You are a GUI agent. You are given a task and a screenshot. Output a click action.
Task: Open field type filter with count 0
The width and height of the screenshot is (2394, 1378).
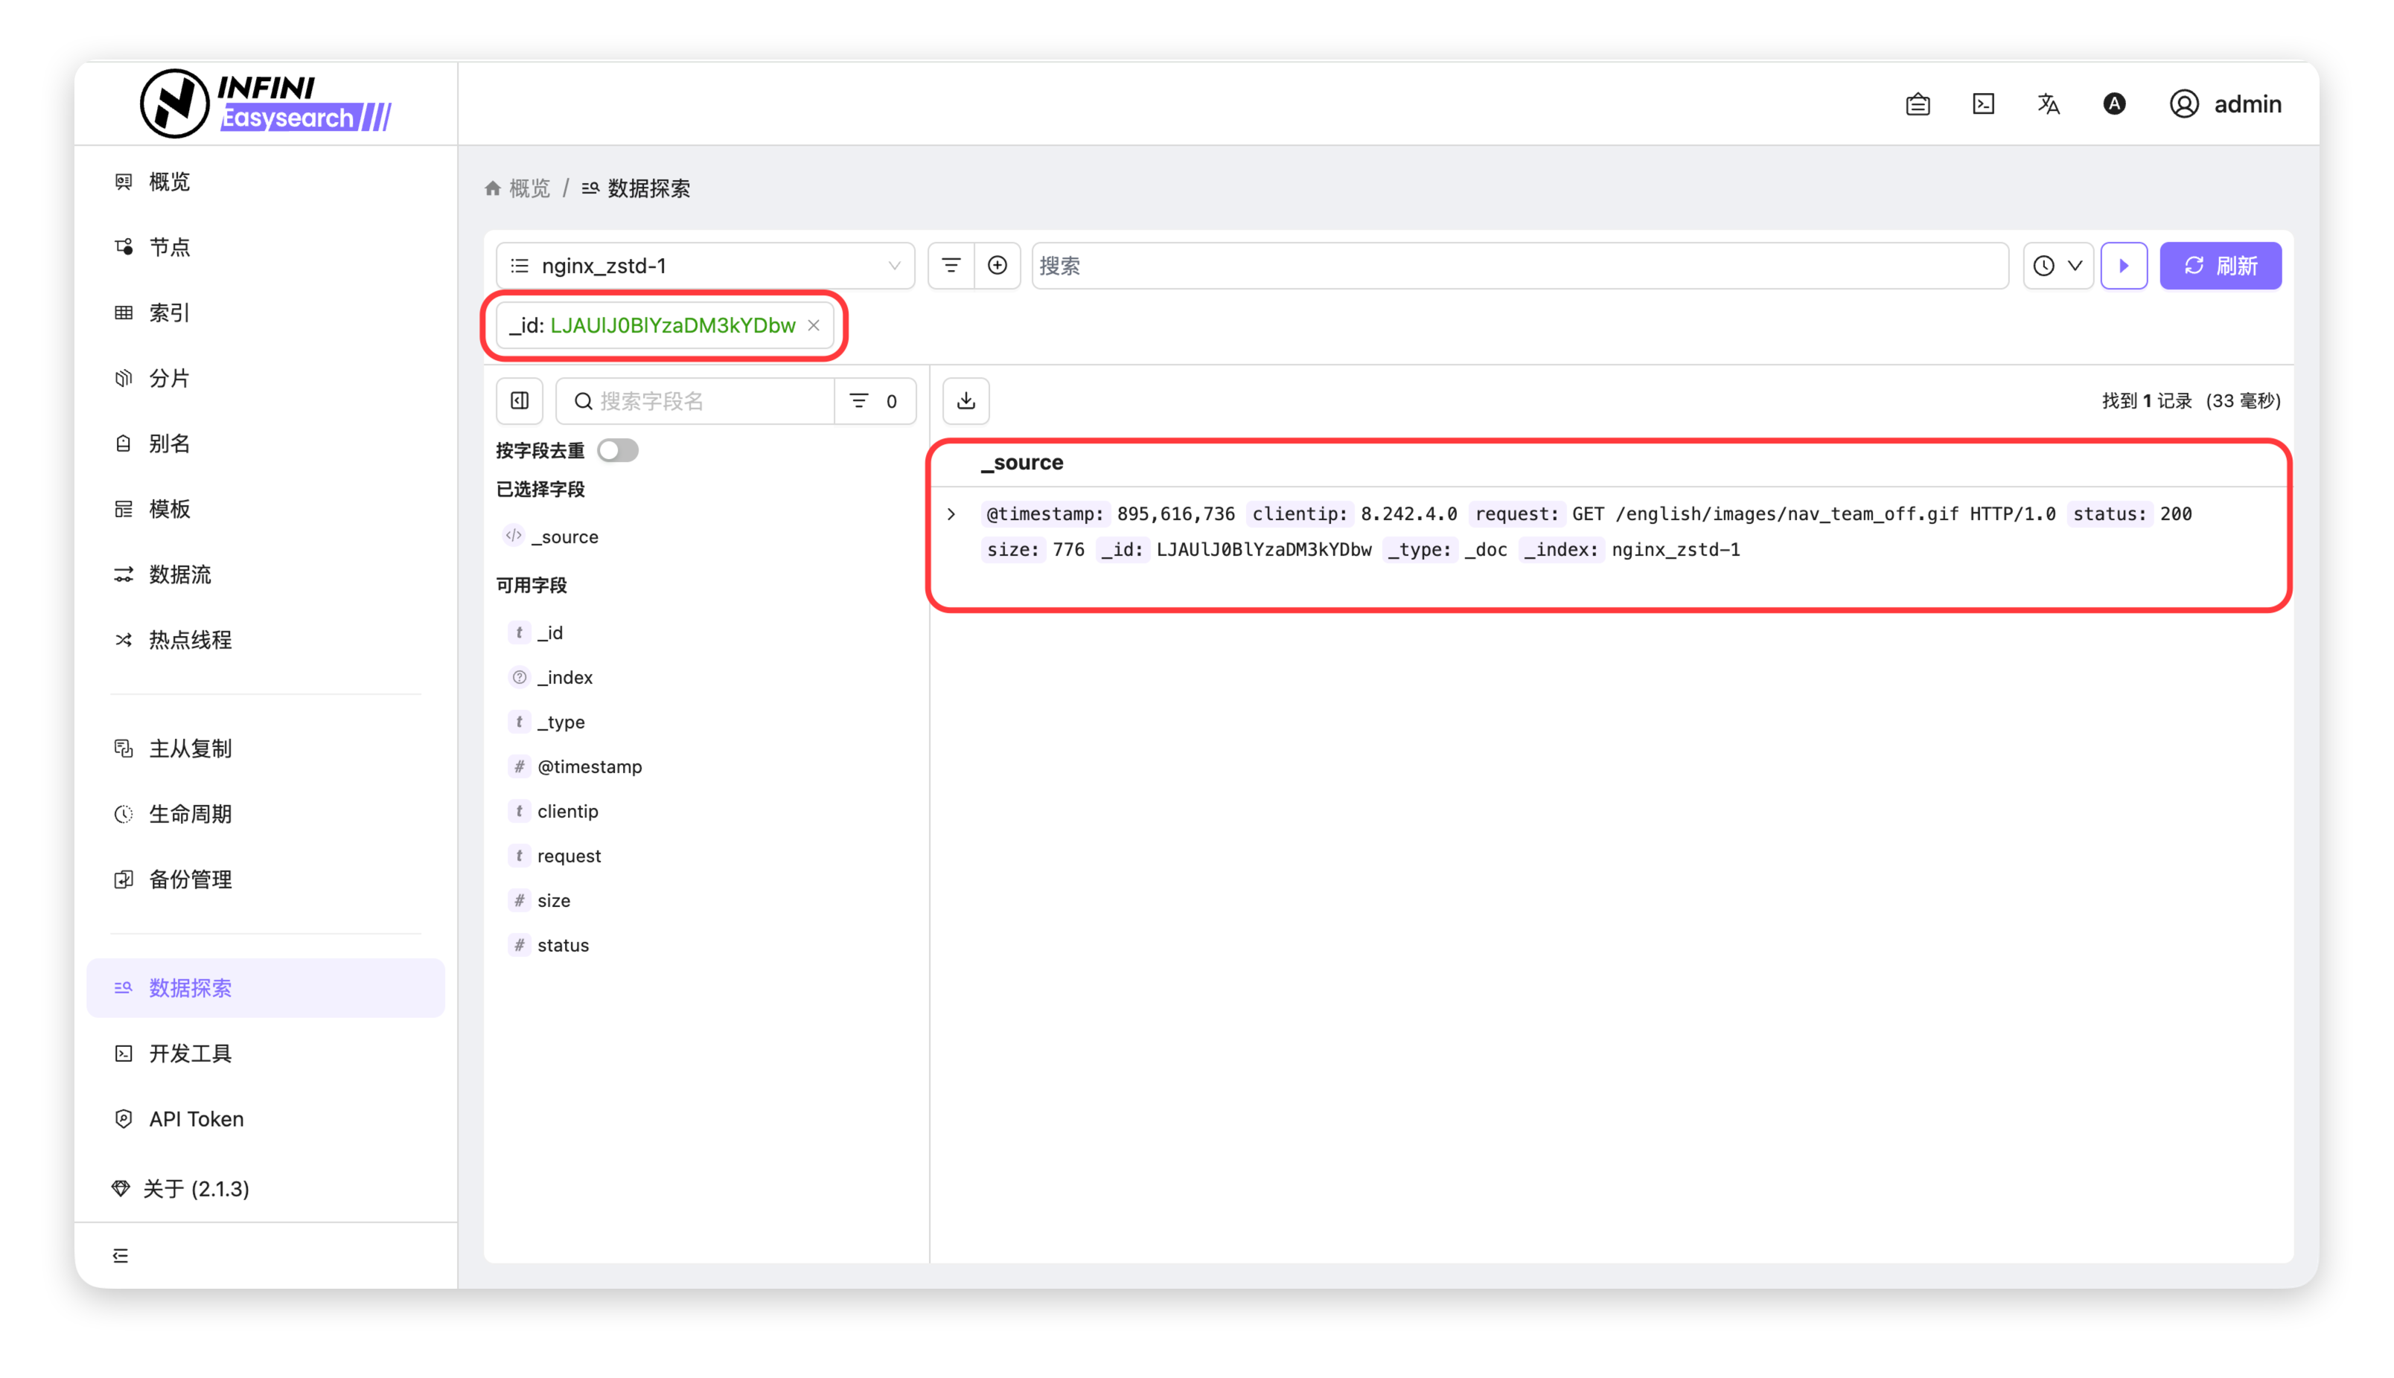tap(874, 400)
